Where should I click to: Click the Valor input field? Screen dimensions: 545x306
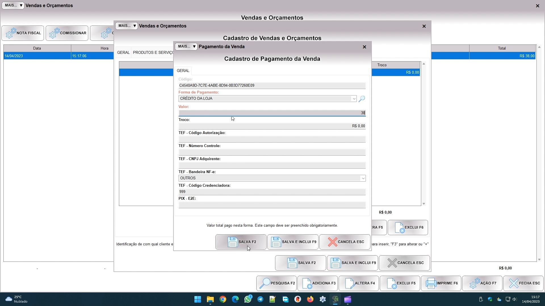click(x=272, y=113)
